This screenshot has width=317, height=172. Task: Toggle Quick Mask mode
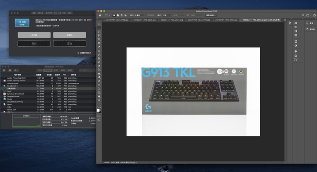tap(99, 116)
